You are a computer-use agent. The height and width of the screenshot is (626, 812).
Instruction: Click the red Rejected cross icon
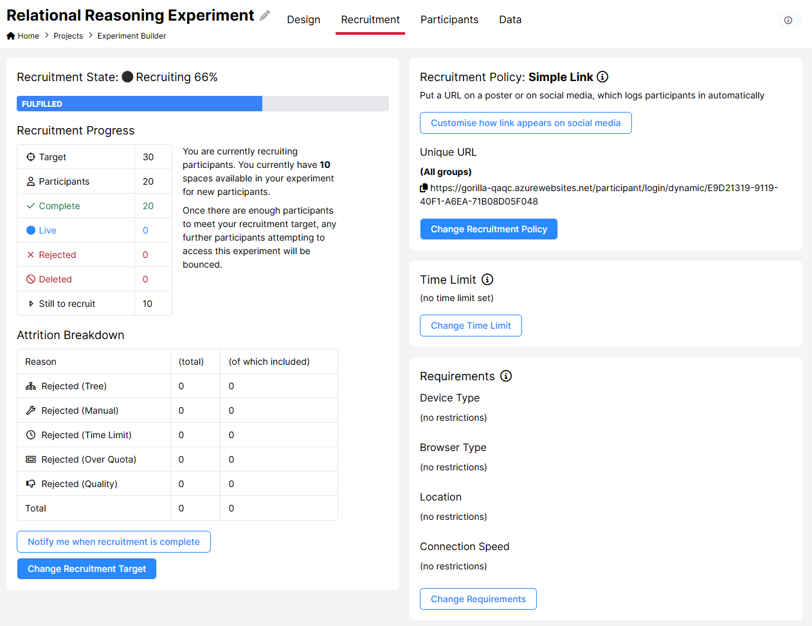31,255
